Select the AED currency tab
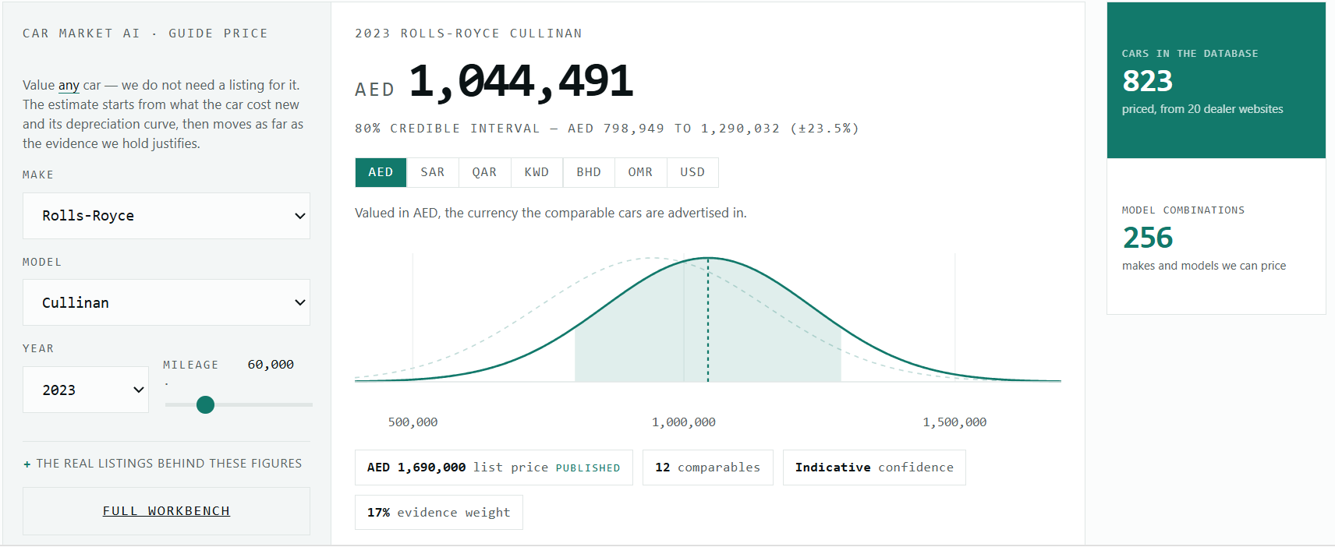This screenshot has height=547, width=1335. tap(381, 172)
